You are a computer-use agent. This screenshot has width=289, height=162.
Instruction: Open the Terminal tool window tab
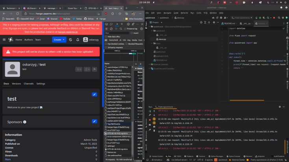[x=201, y=156]
